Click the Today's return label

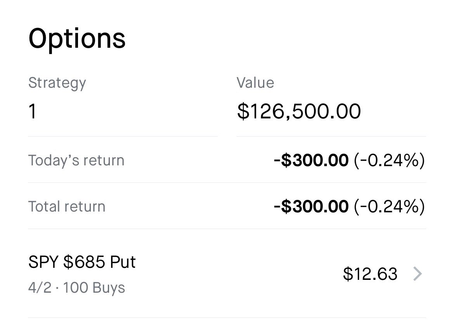click(76, 160)
